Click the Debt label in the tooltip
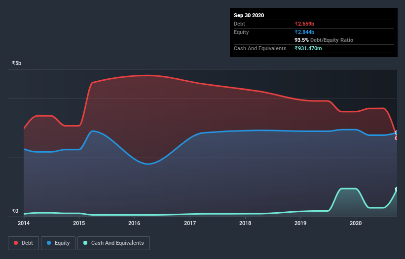This screenshot has width=405, height=259. (239, 24)
